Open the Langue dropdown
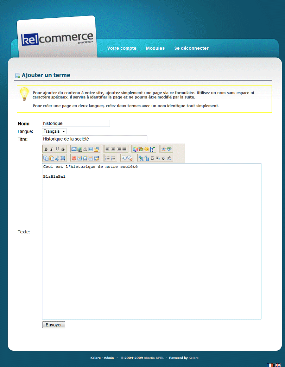The image size is (285, 367). click(x=54, y=131)
